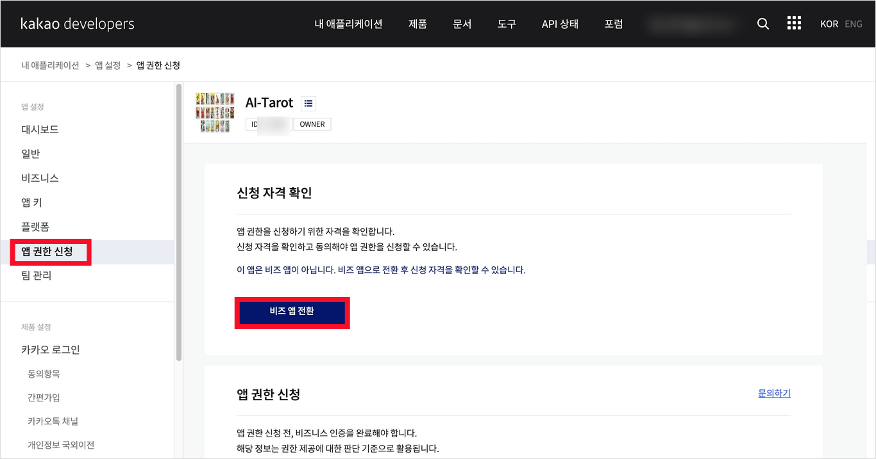Click the 비즈 앱 전환 button
The image size is (876, 459).
(292, 312)
